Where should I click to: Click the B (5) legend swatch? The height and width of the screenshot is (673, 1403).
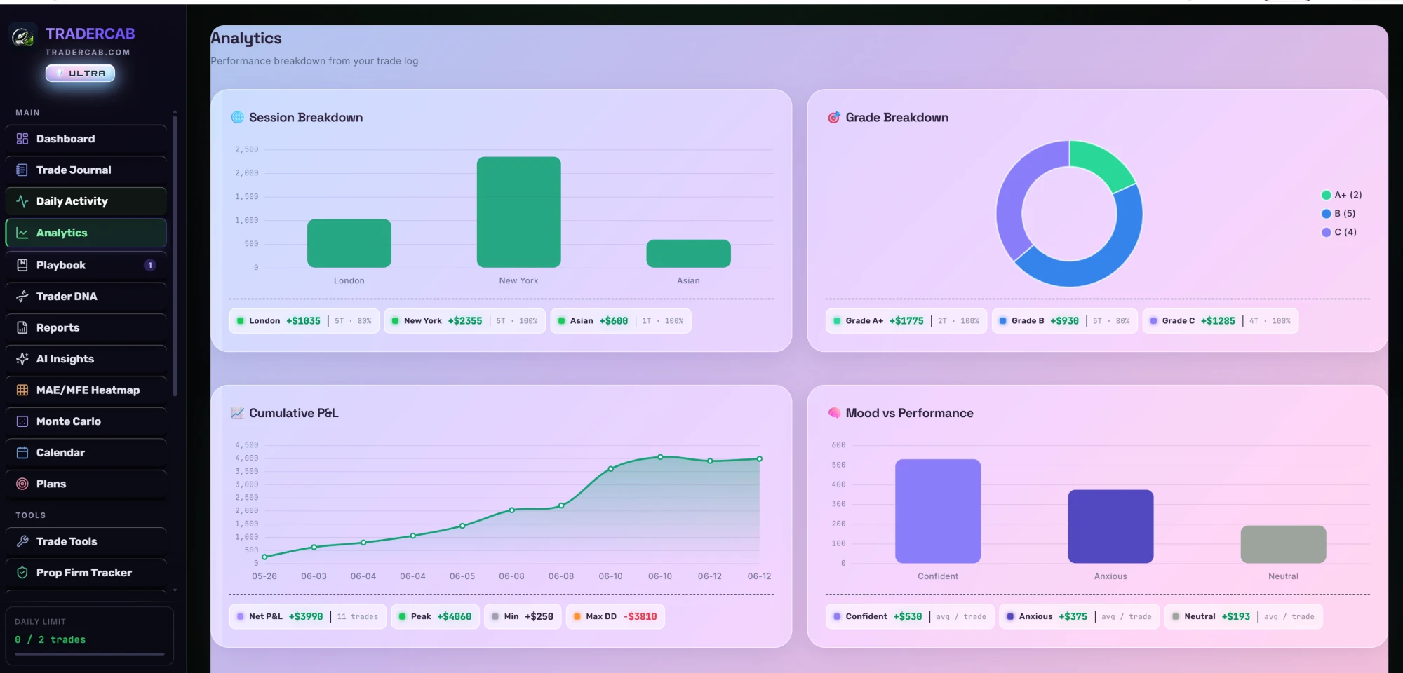(1326, 214)
